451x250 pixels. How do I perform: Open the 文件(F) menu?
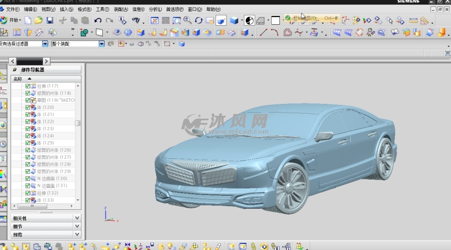tap(12, 9)
